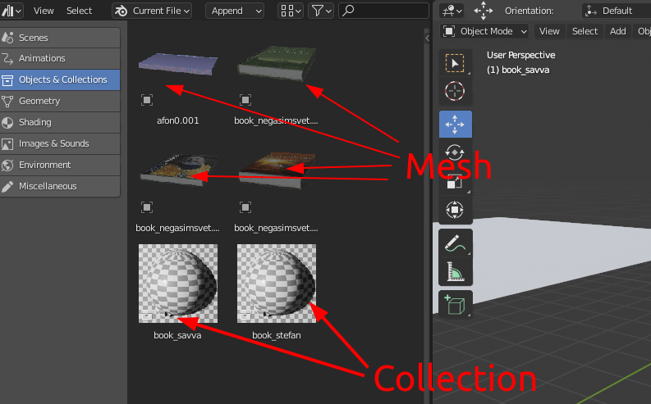Open the Default orientation dropdown
The image size is (651, 404).
pyautogui.click(x=616, y=11)
